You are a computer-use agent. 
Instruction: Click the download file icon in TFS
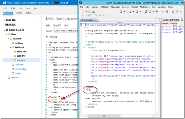[x=47, y=37]
